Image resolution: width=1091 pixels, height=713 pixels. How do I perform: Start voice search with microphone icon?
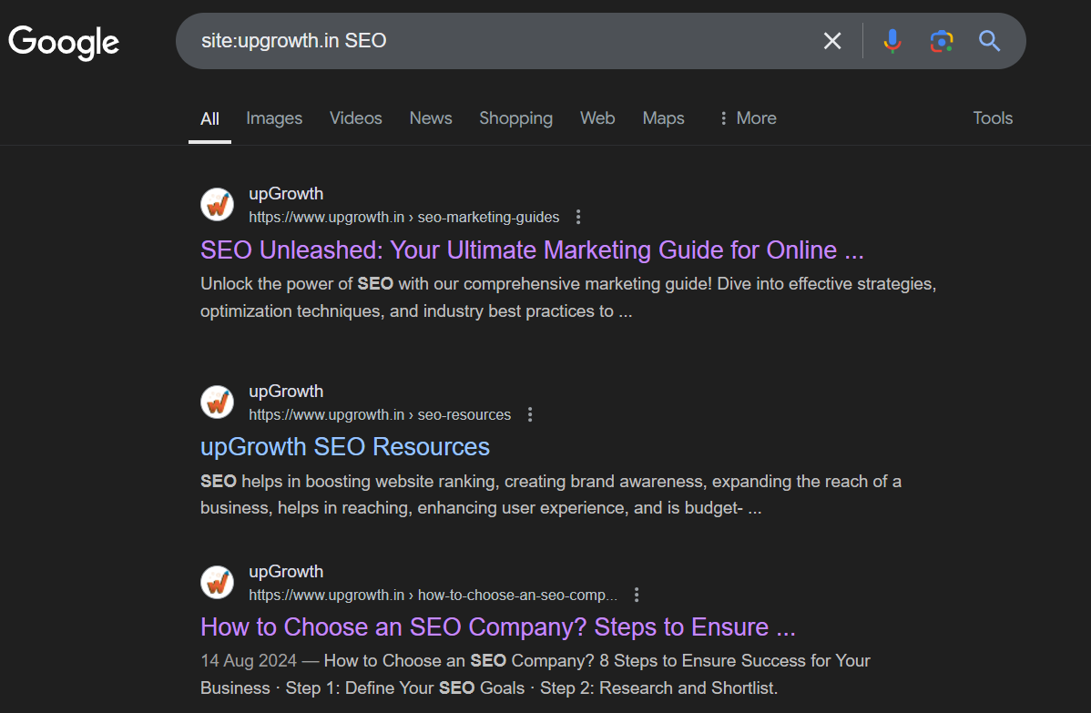892,41
